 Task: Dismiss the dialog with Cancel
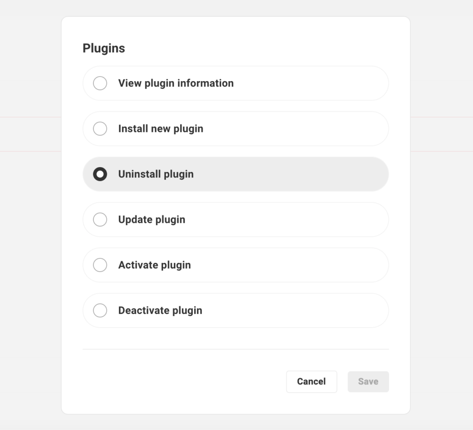311,381
